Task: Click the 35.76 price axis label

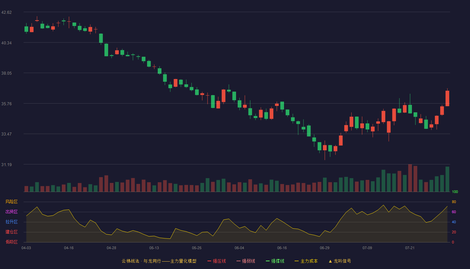Action: pos(7,104)
